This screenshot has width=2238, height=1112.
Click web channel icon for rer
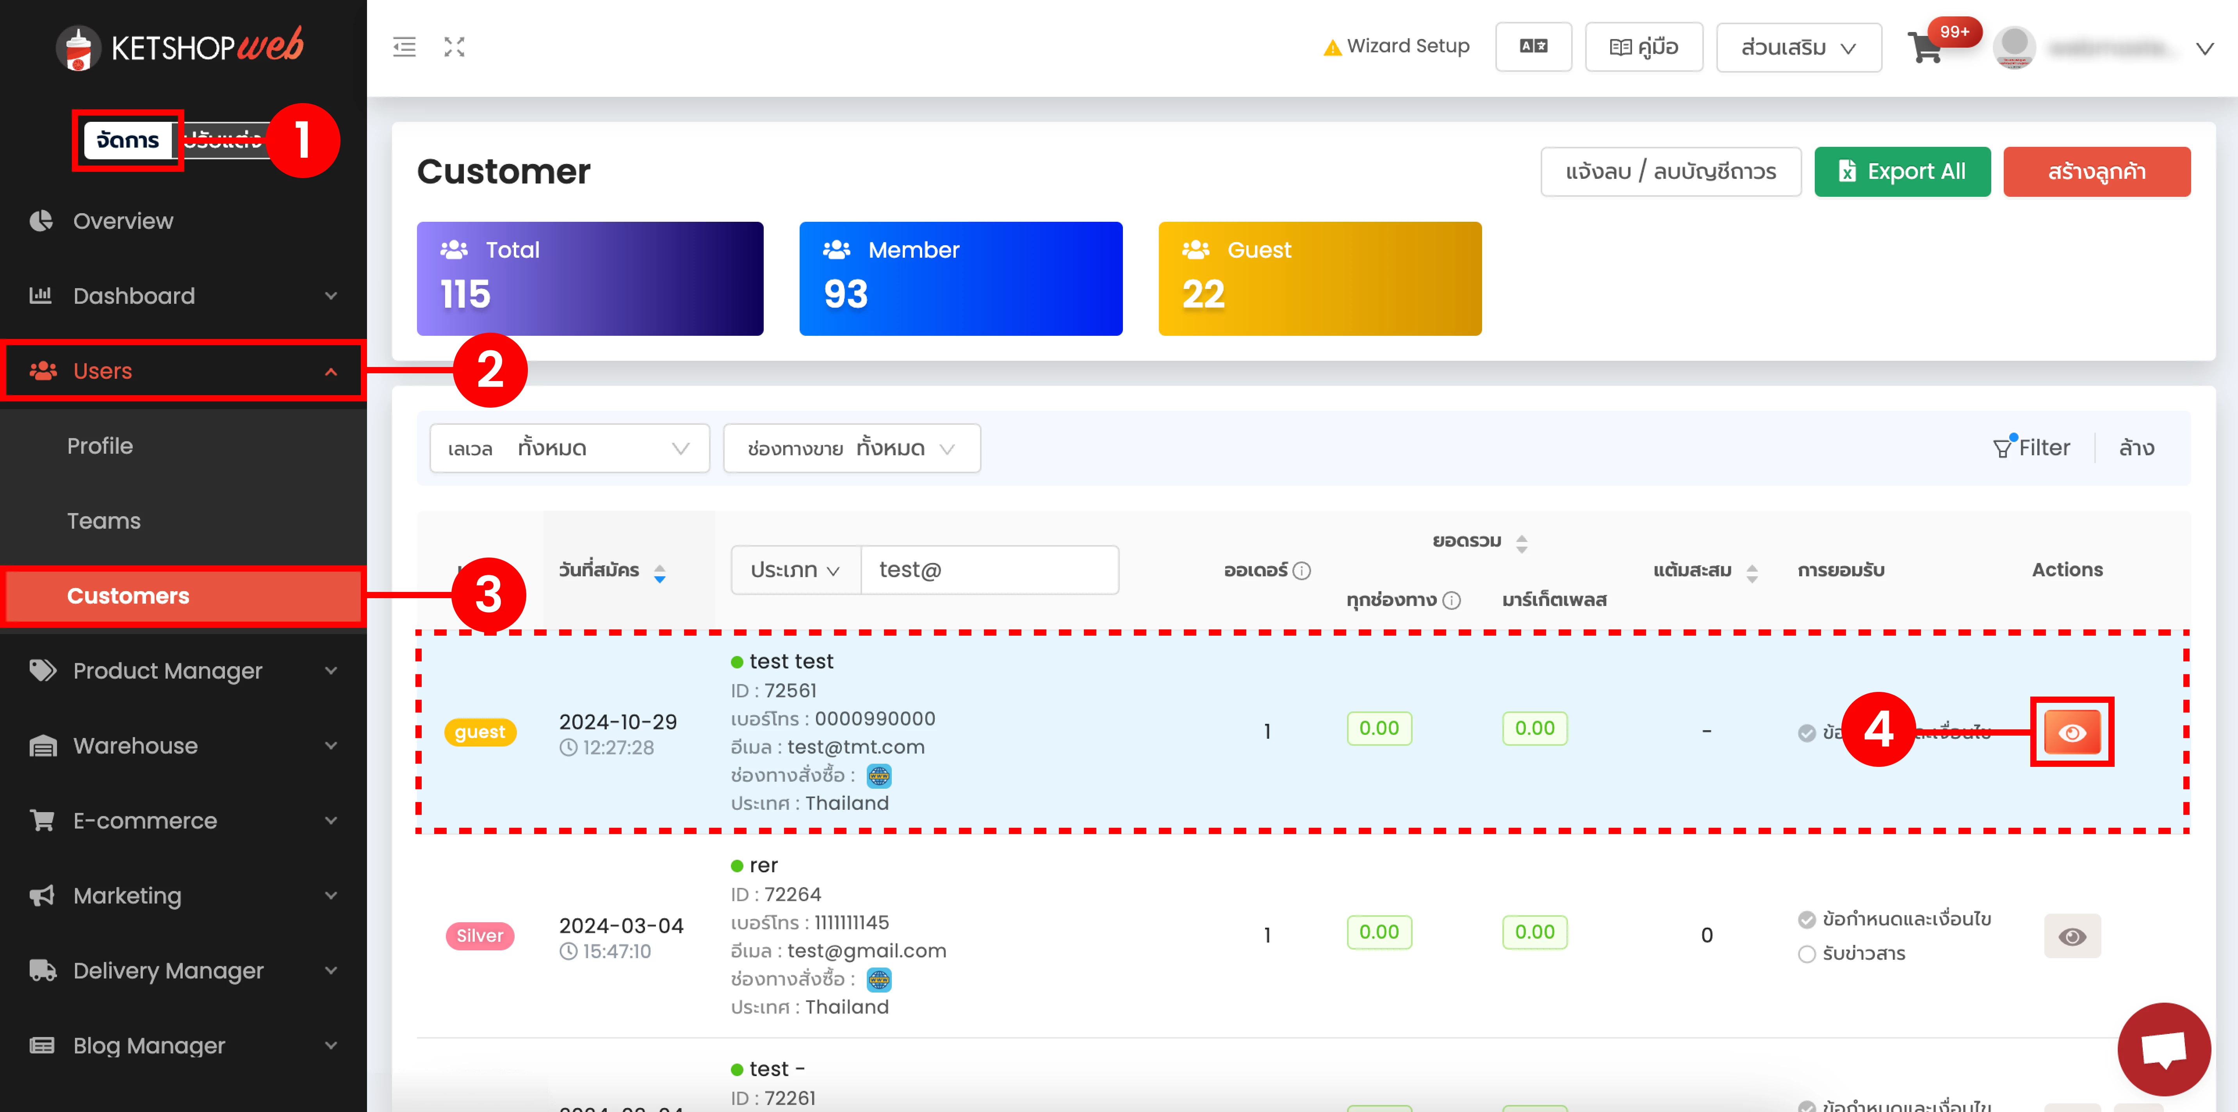879,980
